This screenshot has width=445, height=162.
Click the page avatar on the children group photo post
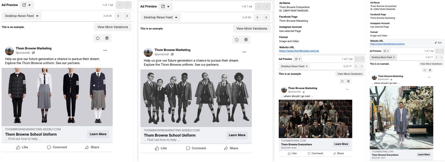pyautogui.click(x=148, y=52)
